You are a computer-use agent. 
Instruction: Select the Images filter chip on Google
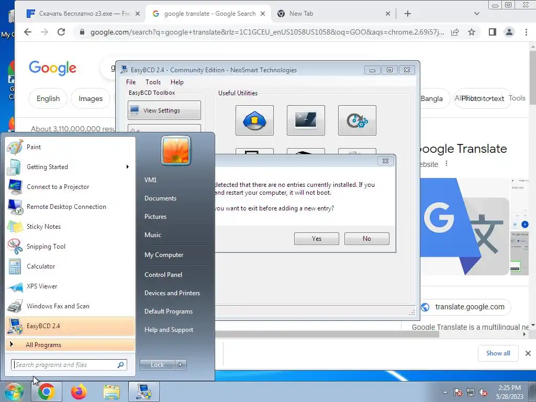(91, 98)
